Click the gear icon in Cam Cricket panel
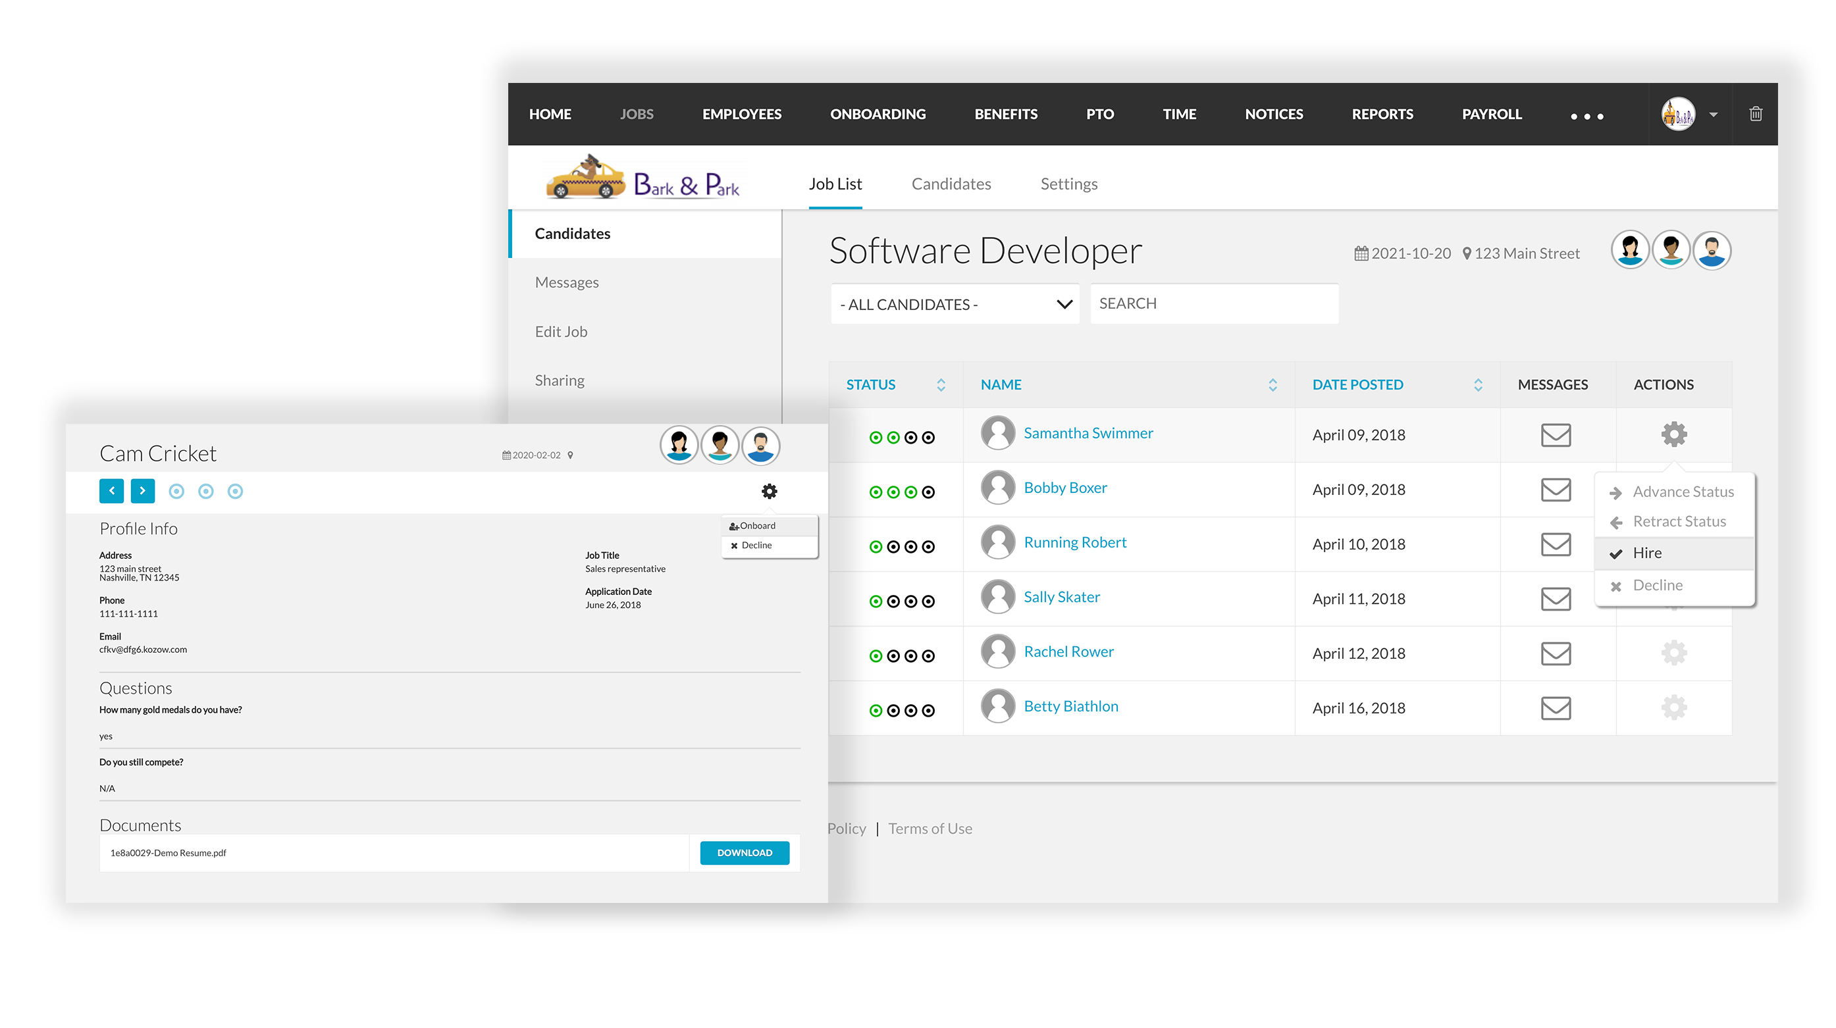 tap(769, 491)
